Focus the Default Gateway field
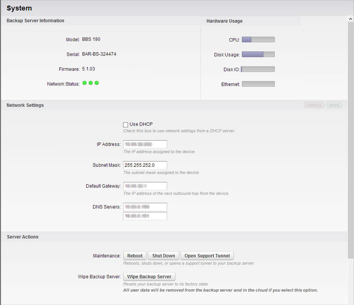 coord(145,186)
